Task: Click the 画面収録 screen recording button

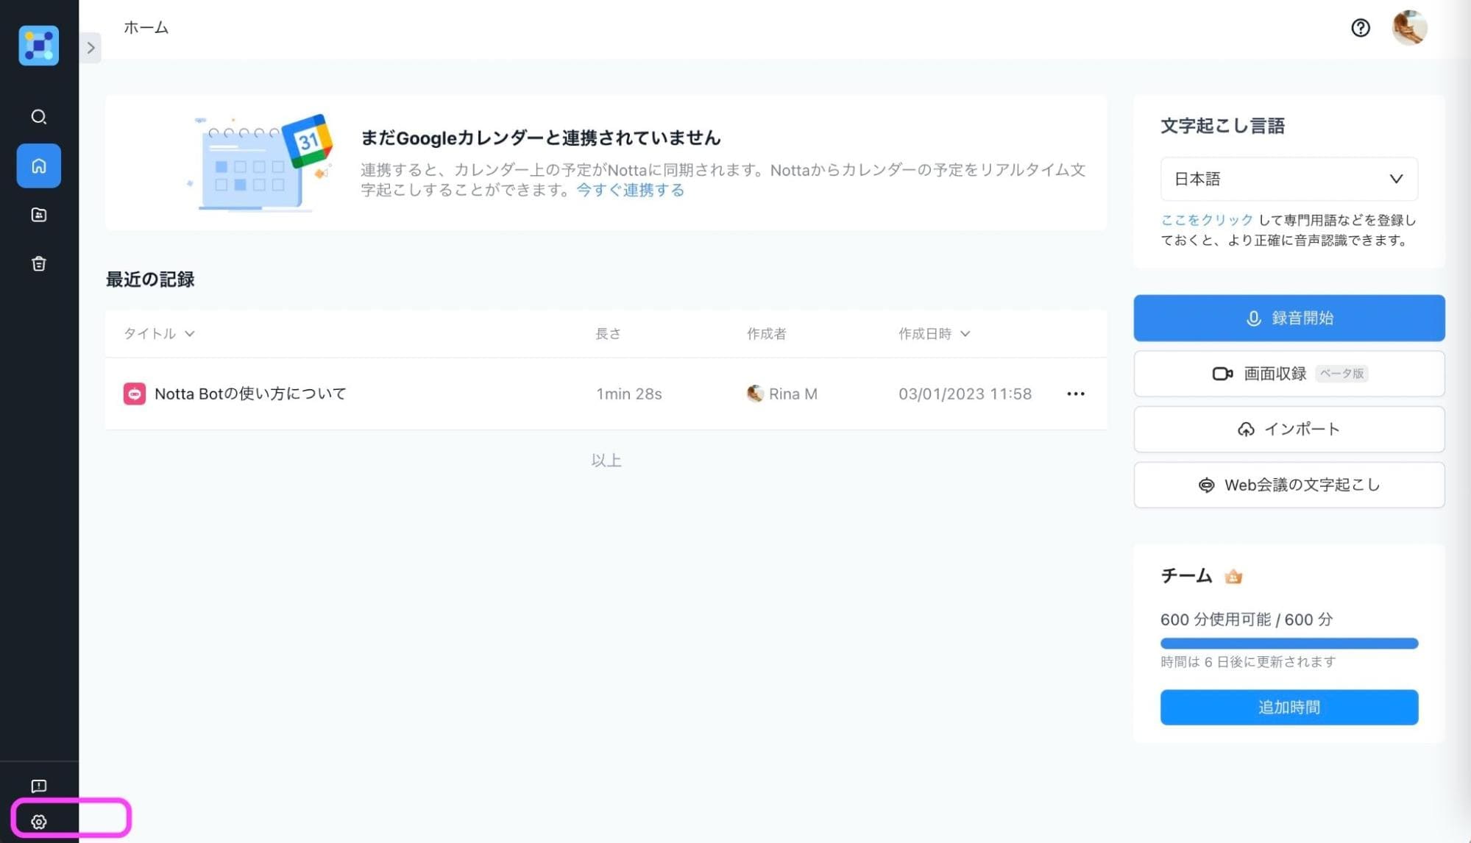Action: click(x=1289, y=374)
